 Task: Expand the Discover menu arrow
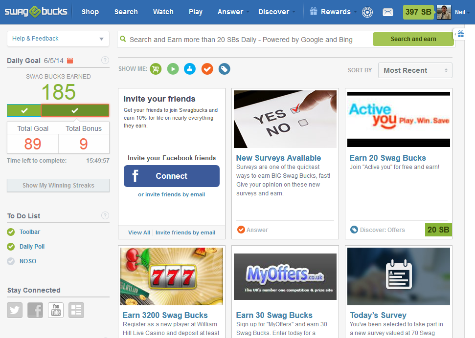294,12
